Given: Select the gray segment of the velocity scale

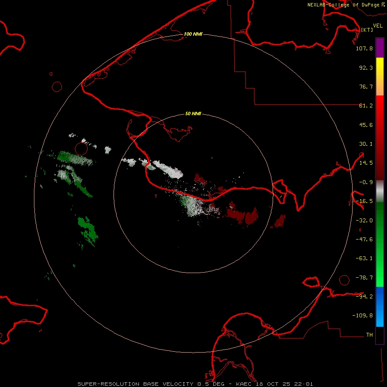Looking at the screenshot, I should pyautogui.click(x=380, y=191).
